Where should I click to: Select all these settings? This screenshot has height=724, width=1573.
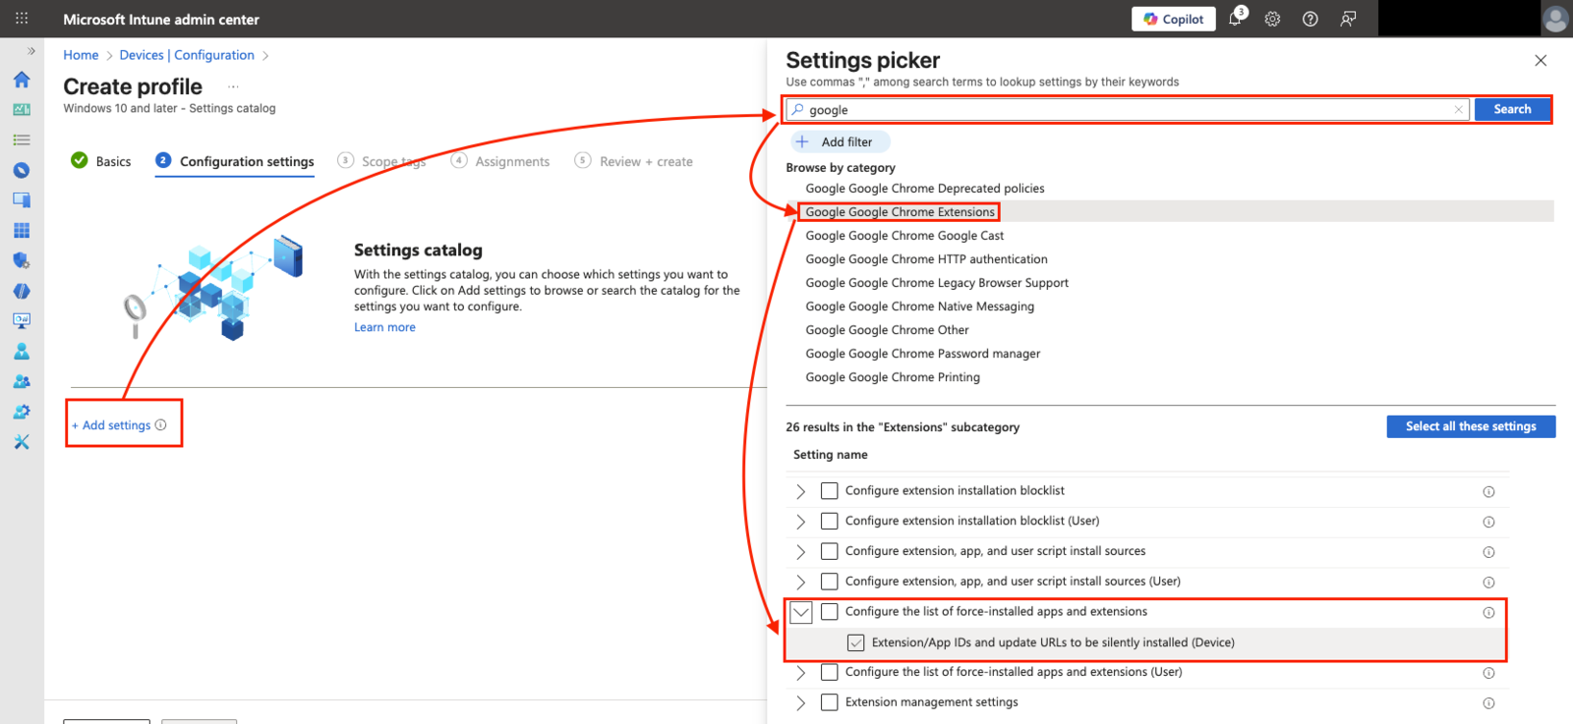point(1471,426)
